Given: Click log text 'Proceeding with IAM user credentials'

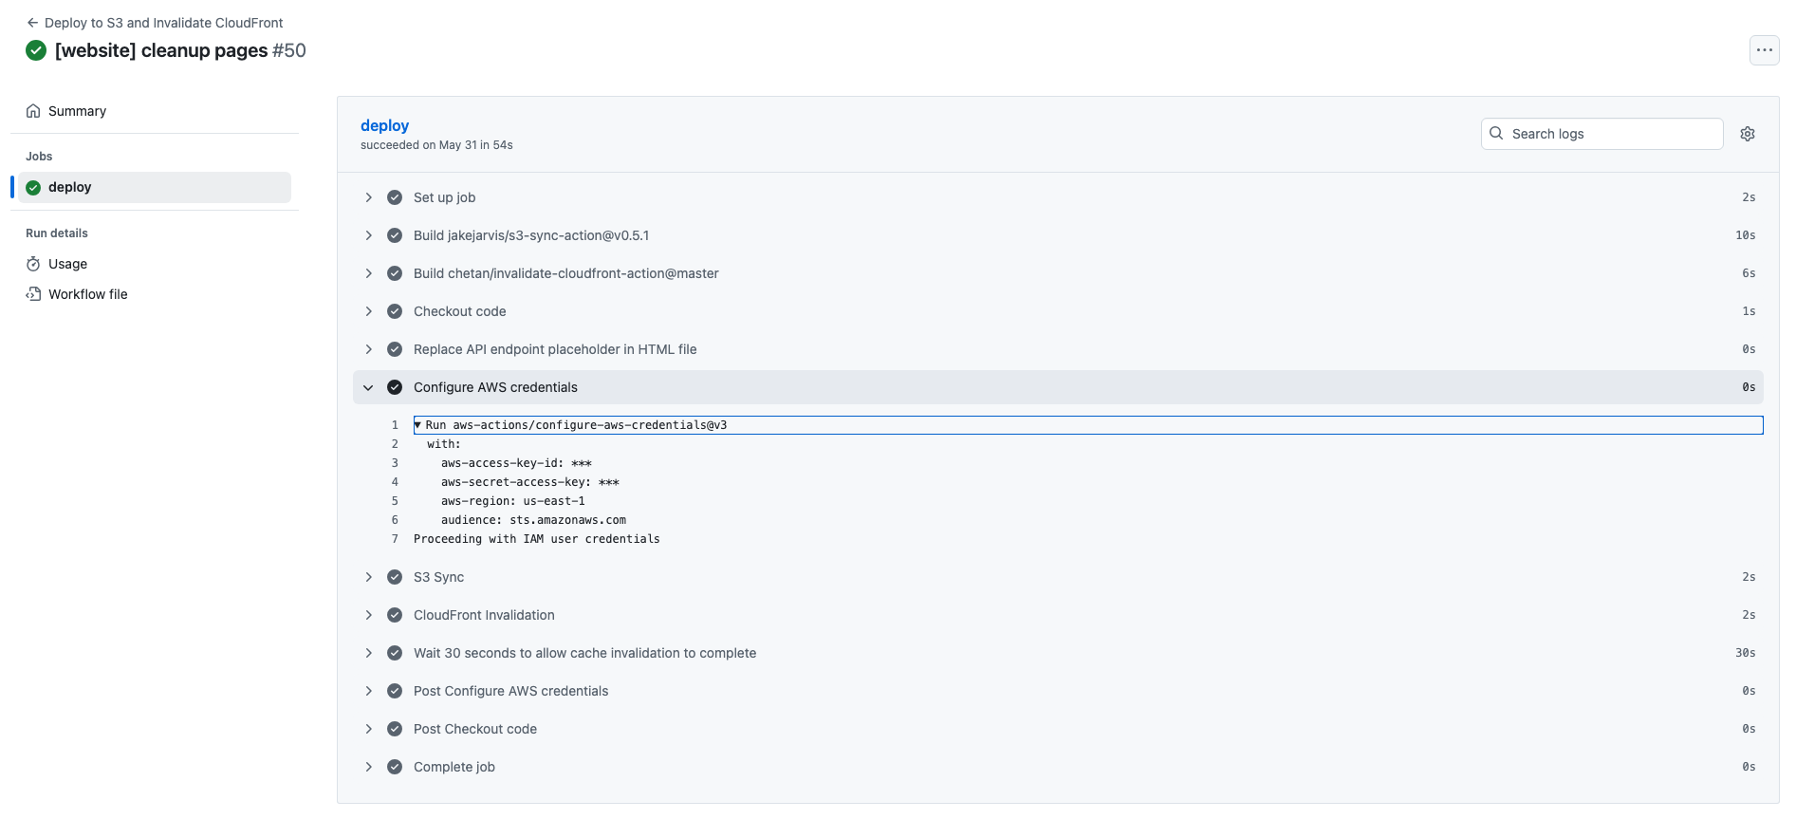Looking at the screenshot, I should point(537,539).
